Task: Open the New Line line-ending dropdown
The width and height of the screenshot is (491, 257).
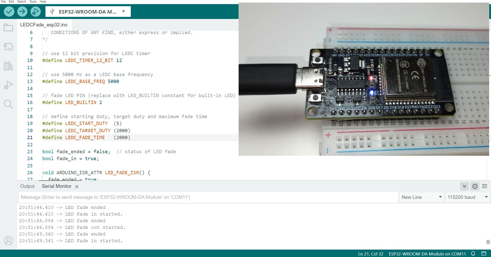Action: coord(421,197)
